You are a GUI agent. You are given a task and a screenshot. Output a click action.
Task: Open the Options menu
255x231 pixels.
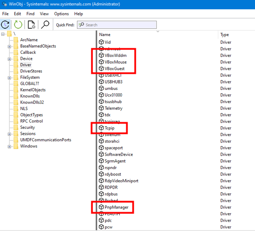(61, 14)
